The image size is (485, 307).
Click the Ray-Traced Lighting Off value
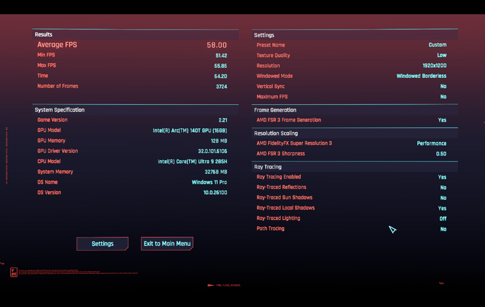442,219
